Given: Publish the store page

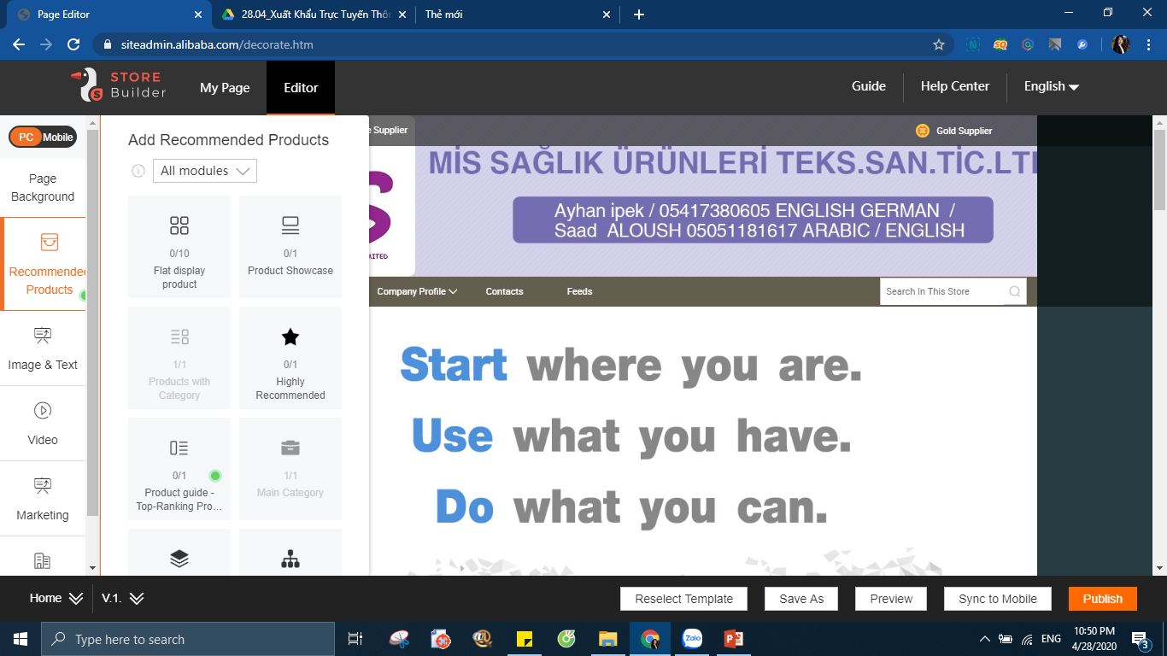Looking at the screenshot, I should click(x=1103, y=599).
